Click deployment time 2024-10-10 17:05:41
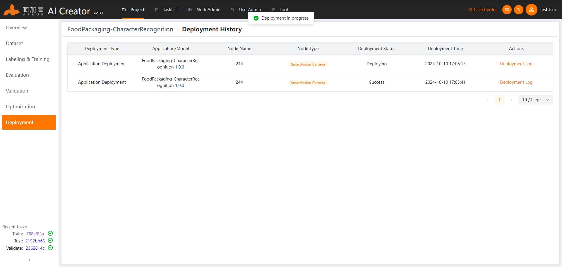 [x=445, y=82]
